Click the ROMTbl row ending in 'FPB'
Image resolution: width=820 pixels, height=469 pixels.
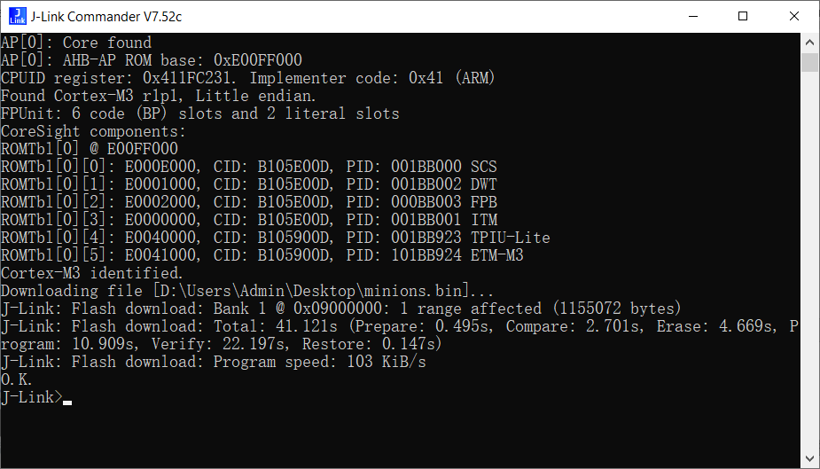[x=249, y=202]
